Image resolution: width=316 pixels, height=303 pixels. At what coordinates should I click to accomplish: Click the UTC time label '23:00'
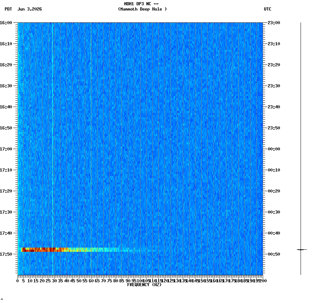coord(274,23)
